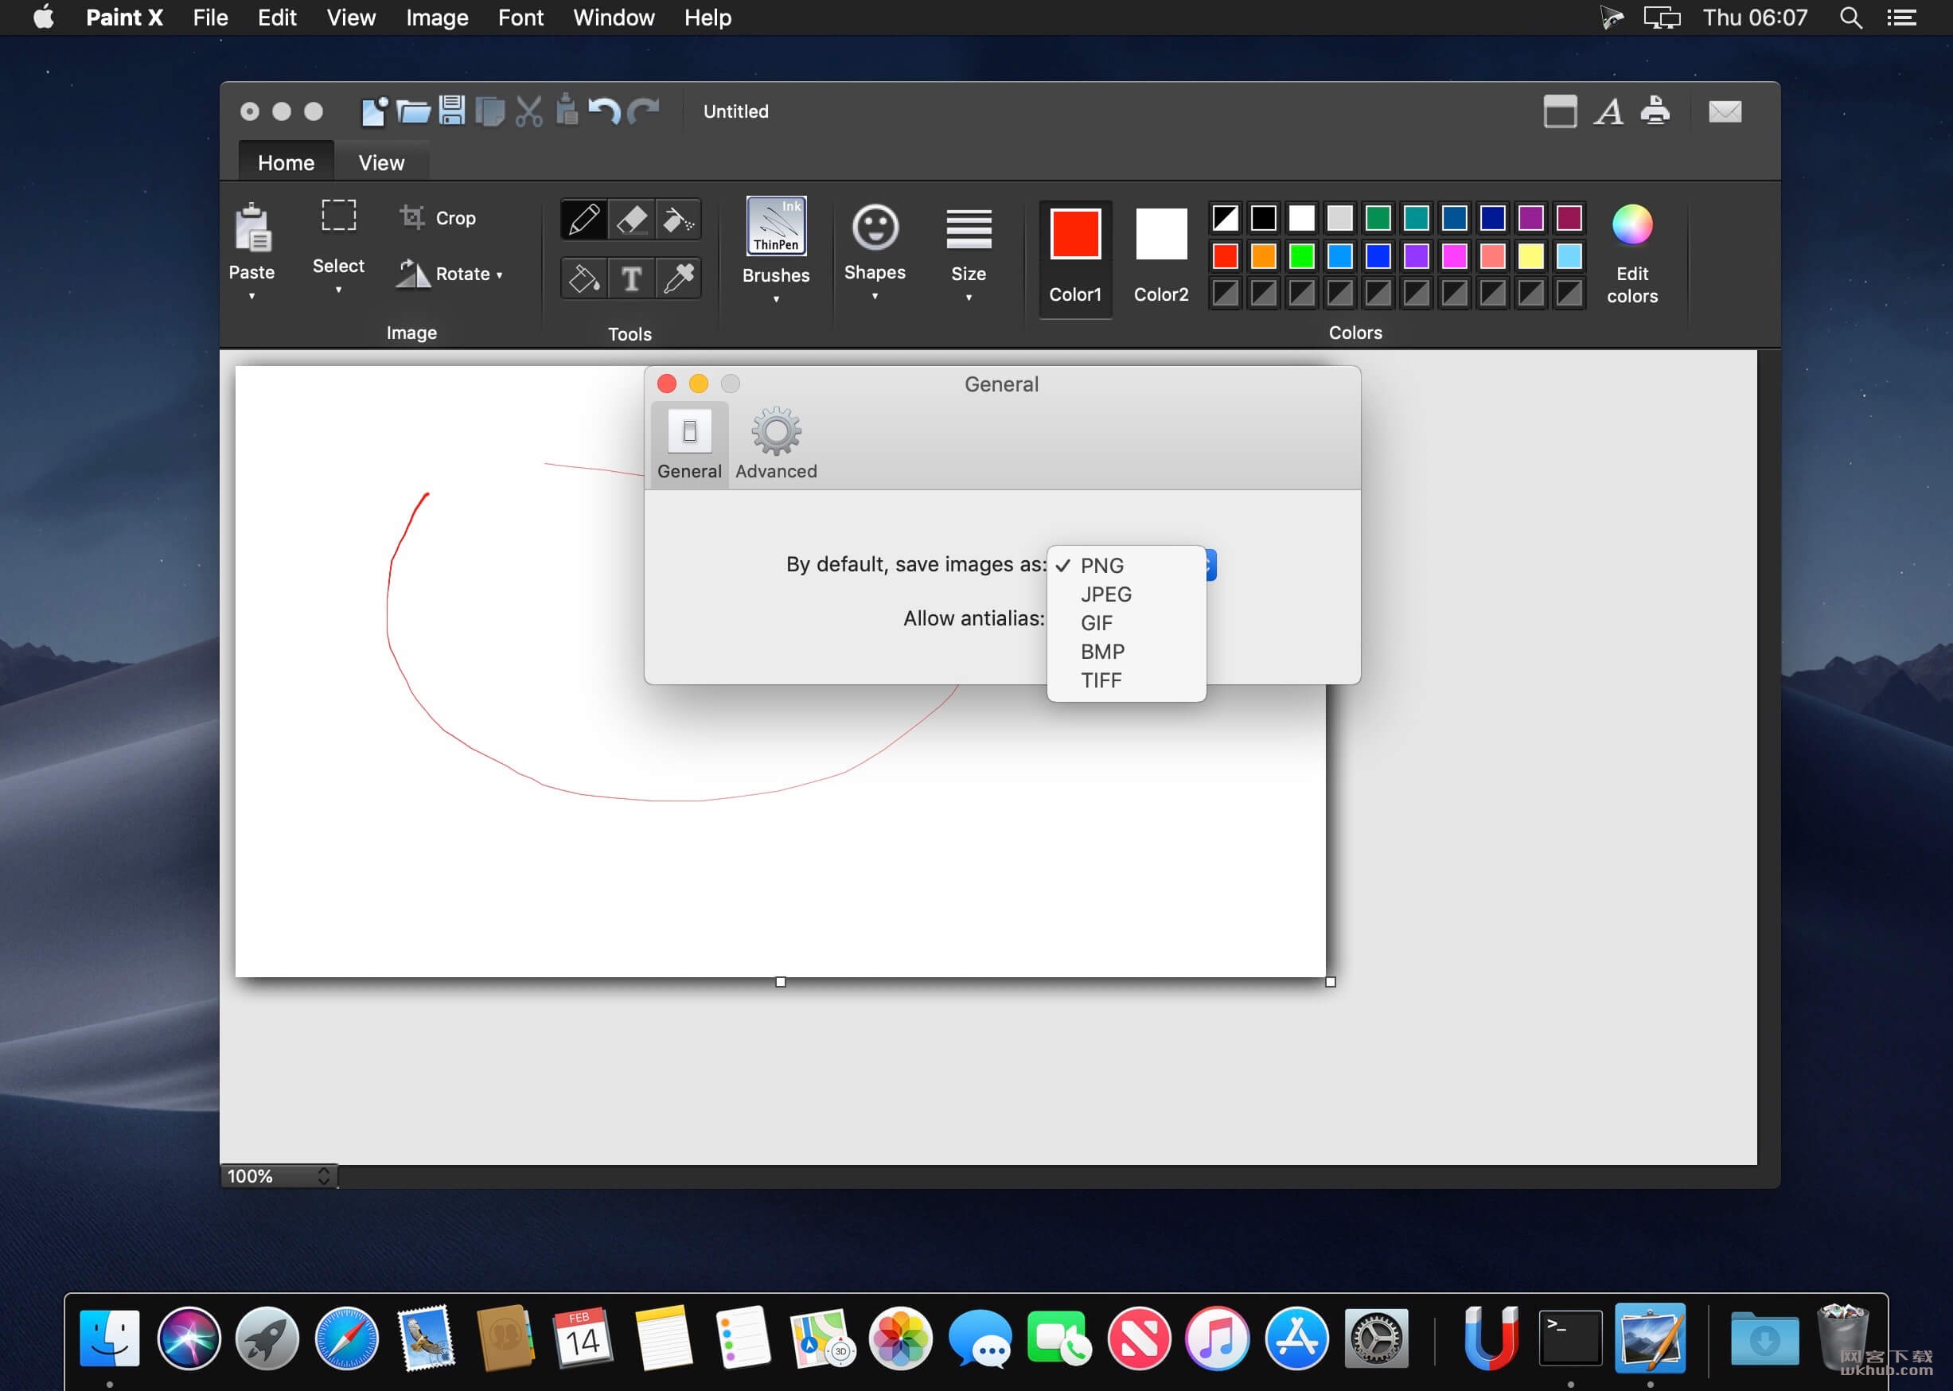1953x1391 pixels.
Task: Click the window layout icon beside Fonts
Action: (x=1560, y=111)
